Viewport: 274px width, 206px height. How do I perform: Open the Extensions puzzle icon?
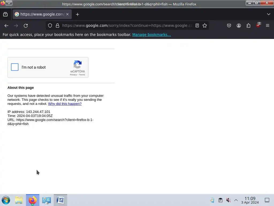coord(248,25)
